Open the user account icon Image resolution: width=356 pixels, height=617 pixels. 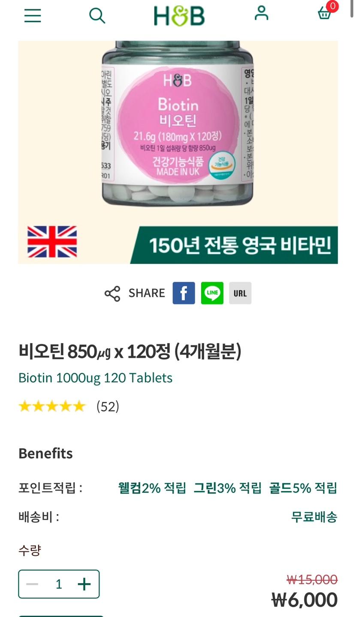pyautogui.click(x=261, y=13)
